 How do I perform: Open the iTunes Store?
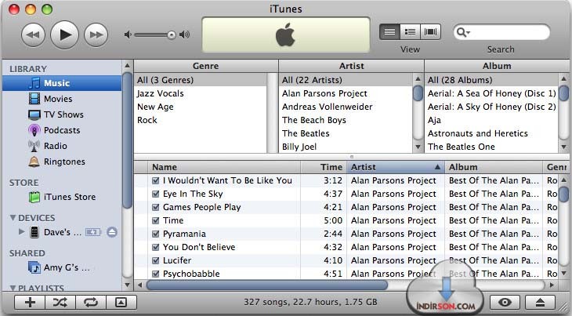pyautogui.click(x=62, y=197)
